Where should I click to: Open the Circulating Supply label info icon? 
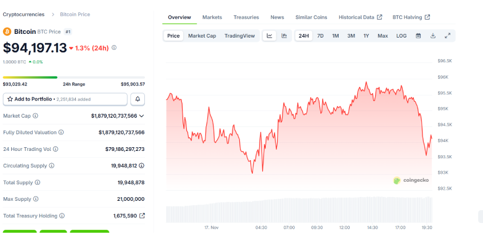click(x=52, y=166)
